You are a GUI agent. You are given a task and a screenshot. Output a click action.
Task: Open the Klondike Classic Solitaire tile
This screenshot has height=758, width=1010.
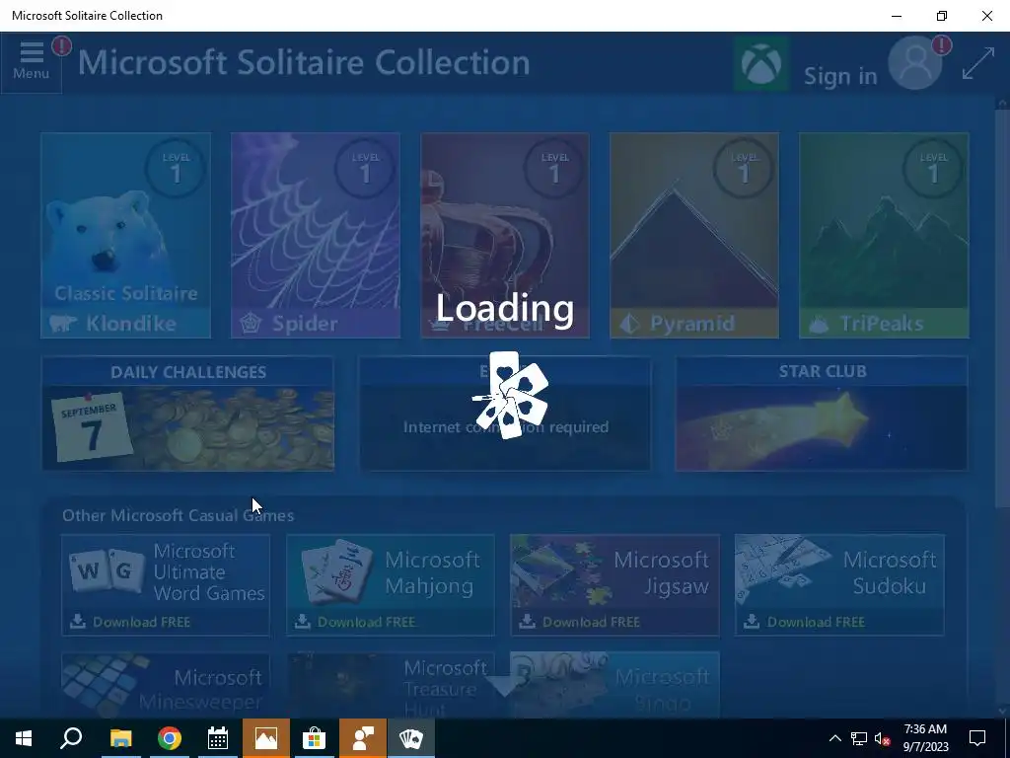pos(125,235)
